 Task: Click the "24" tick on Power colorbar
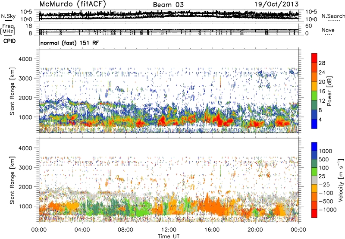coord(322,72)
